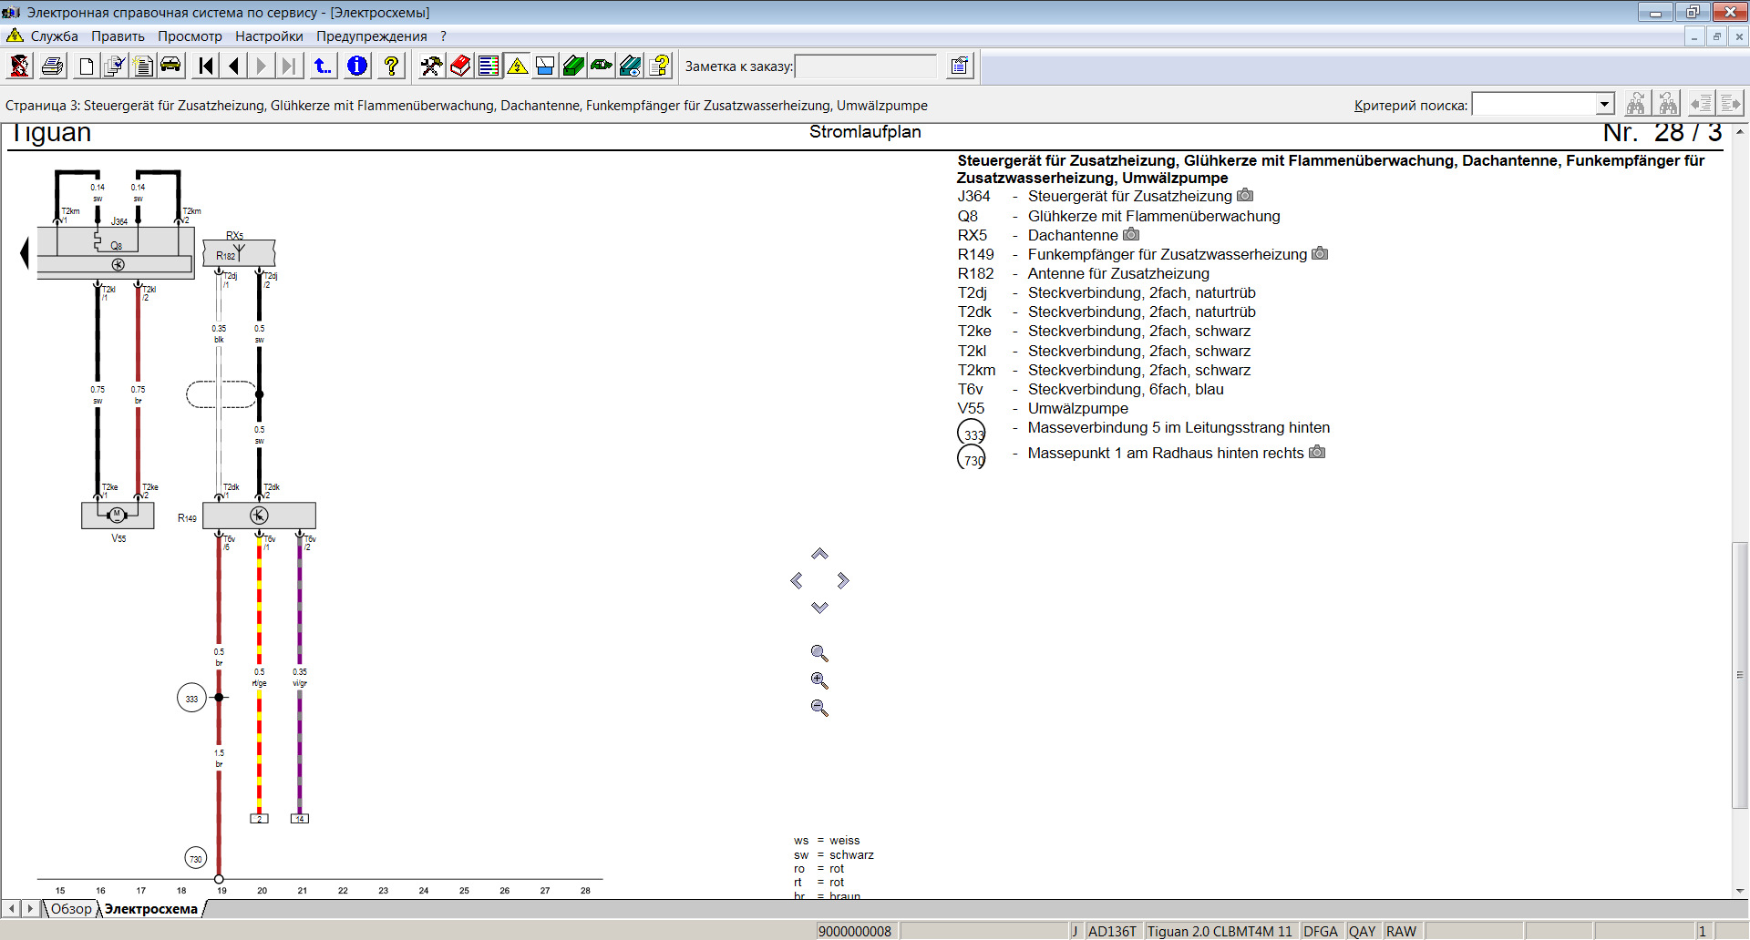
Task: Click the vertical scrollbar thumb
Action: click(x=1739, y=675)
